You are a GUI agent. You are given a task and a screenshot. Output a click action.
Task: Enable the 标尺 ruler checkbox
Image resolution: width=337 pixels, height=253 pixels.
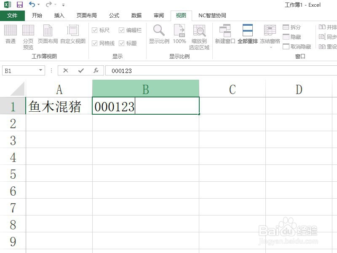click(x=94, y=30)
